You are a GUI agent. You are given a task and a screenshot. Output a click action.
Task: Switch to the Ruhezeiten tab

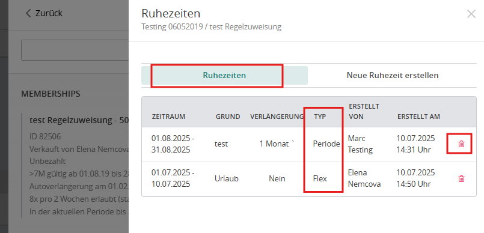[224, 75]
